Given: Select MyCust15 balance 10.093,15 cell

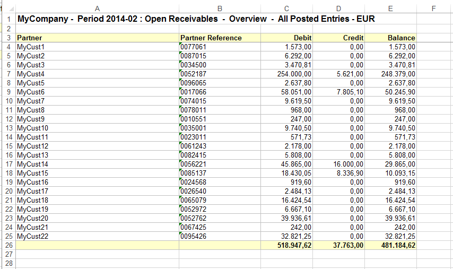Looking at the screenshot, I should [x=390, y=173].
